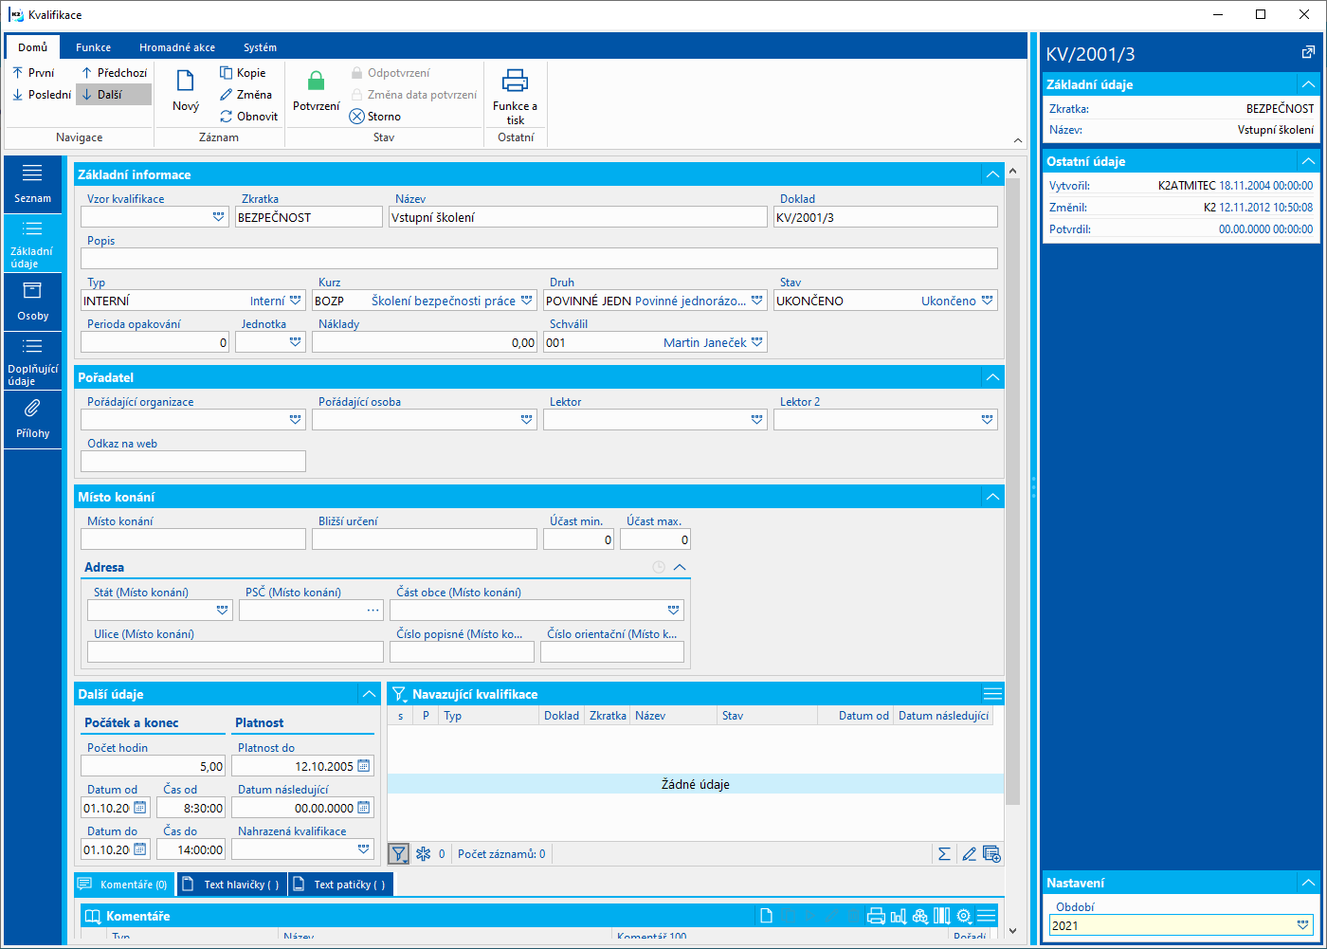Collapse the Pořadatel section
The height and width of the screenshot is (949, 1327).
click(x=992, y=377)
